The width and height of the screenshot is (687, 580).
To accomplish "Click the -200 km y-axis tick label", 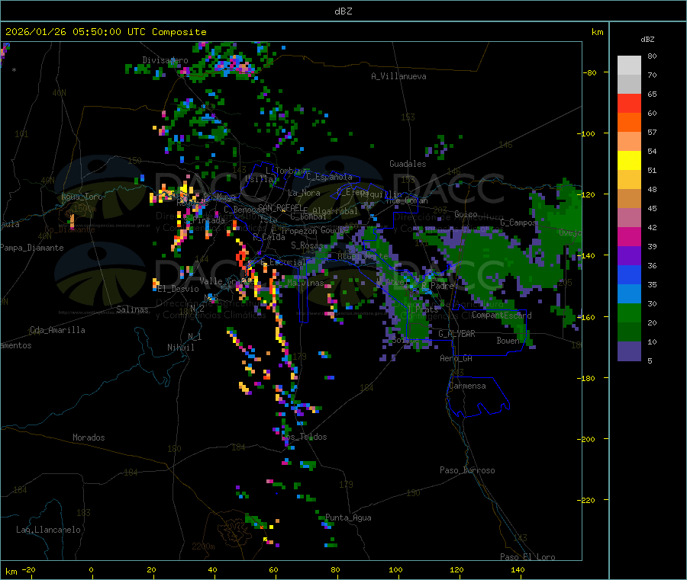I will (x=588, y=439).
